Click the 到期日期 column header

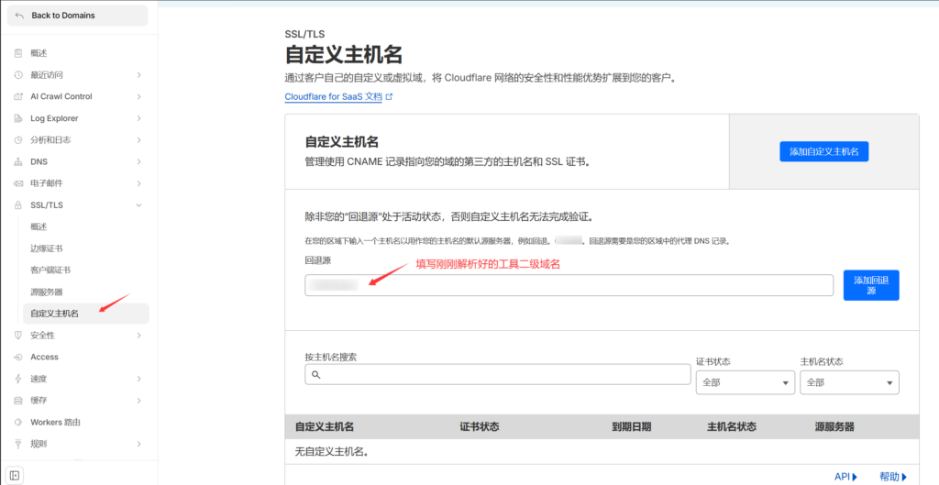pyautogui.click(x=631, y=427)
